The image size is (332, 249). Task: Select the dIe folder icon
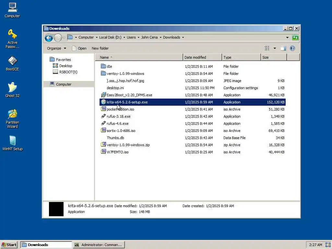pyautogui.click(x=103, y=66)
